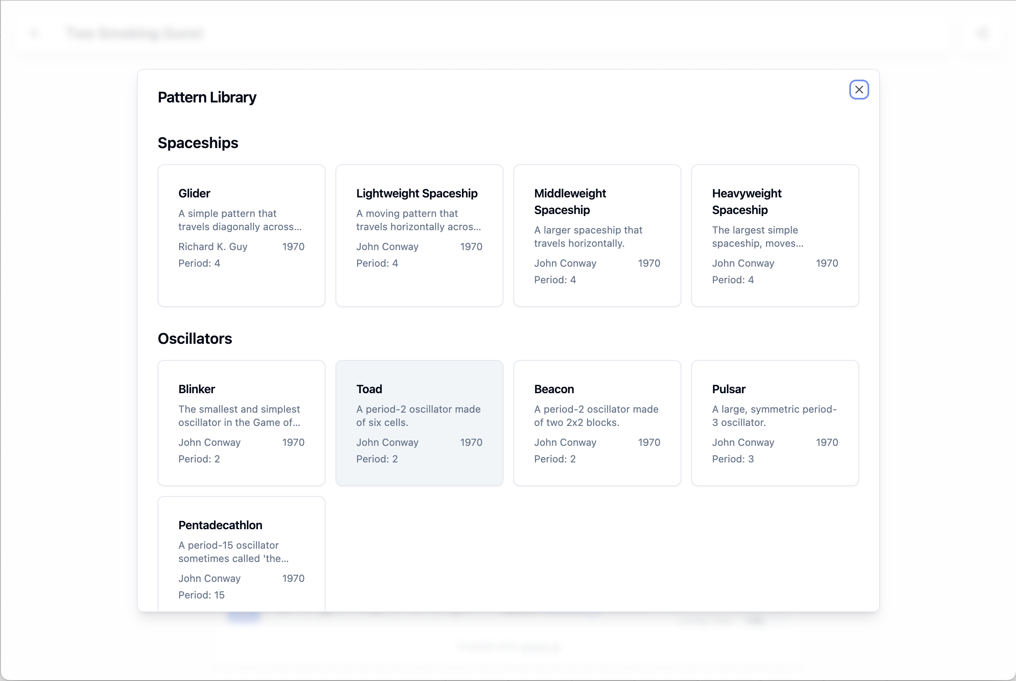Click 'Period: 15' in Pentadecathlon card
Screen dimensions: 1016x681
(202, 595)
